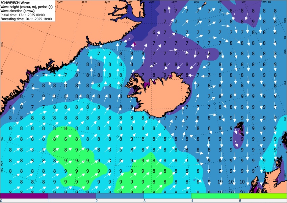Click the "20W" longitude label
The image size is (287, 203).
point(152,2)
